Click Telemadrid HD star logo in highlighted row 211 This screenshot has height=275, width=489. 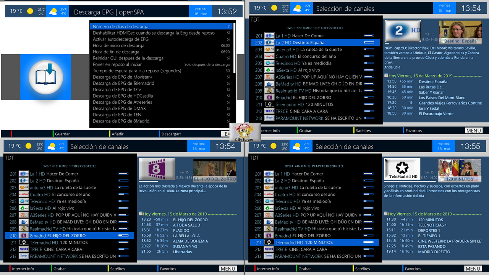click(x=269, y=243)
